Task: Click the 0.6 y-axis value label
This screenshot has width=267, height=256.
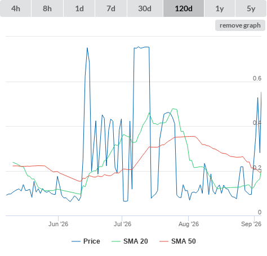Action: 257,78
